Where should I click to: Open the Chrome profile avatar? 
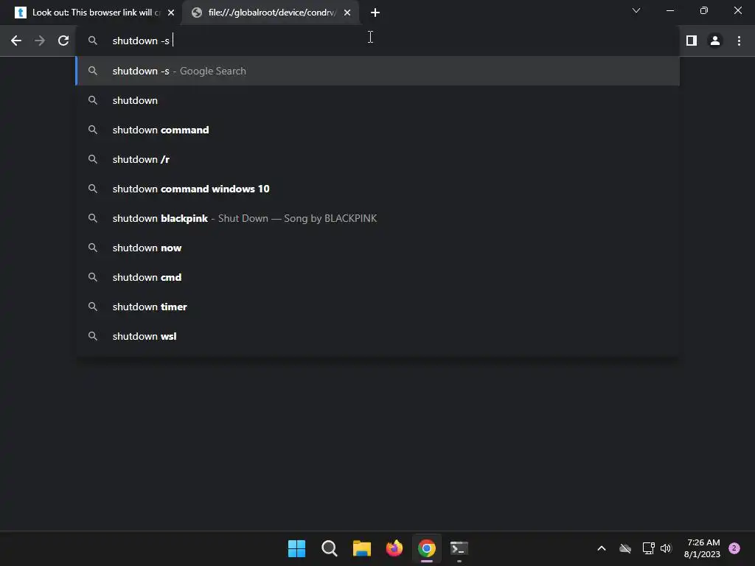[715, 41]
